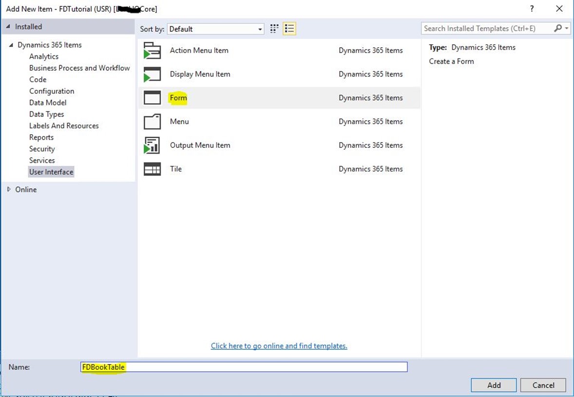Image resolution: width=574 pixels, height=397 pixels.
Task: Switch to medium icons list view
Action: pos(289,29)
